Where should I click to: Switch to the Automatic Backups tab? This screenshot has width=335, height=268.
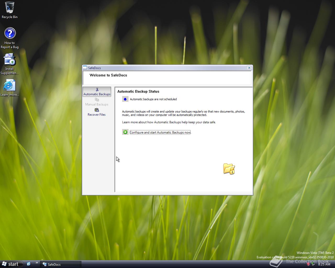(x=97, y=92)
